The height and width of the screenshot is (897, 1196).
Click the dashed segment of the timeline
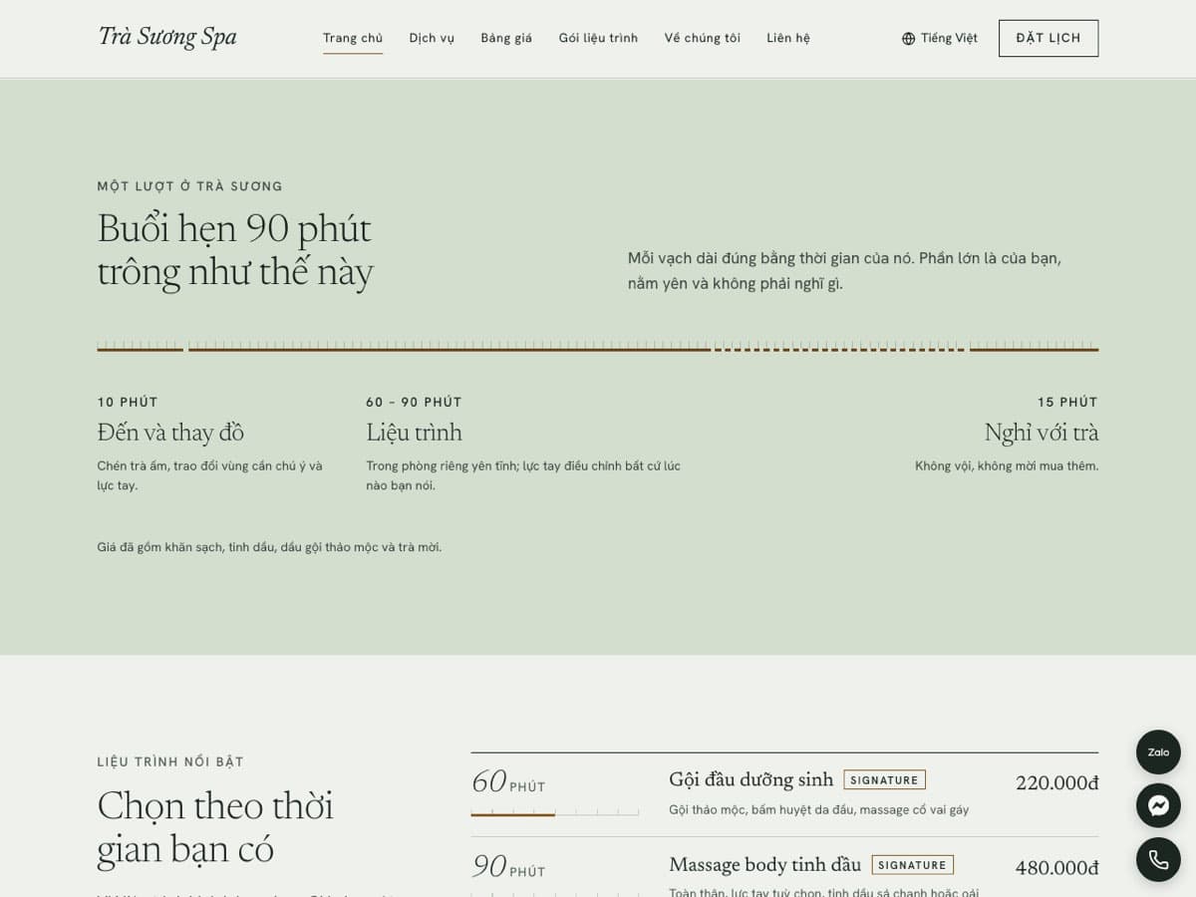click(x=839, y=349)
